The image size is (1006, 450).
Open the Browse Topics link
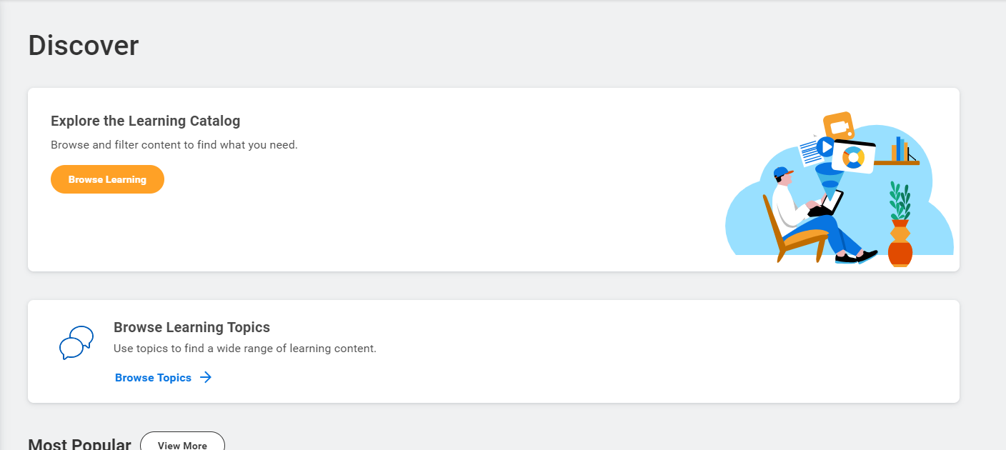(153, 378)
